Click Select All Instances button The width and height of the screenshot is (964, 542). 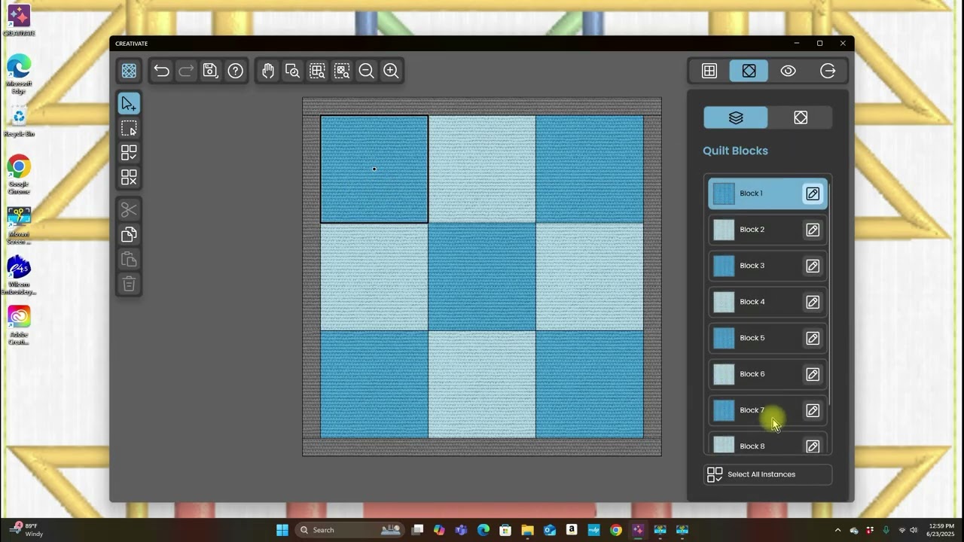pos(767,474)
